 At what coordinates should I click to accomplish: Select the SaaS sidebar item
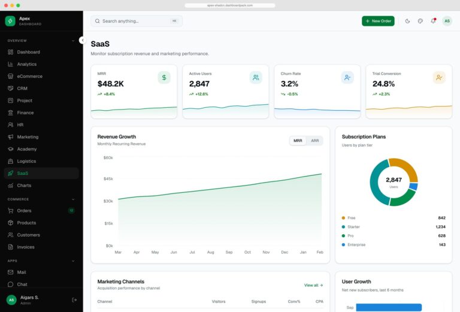pyautogui.click(x=41, y=173)
